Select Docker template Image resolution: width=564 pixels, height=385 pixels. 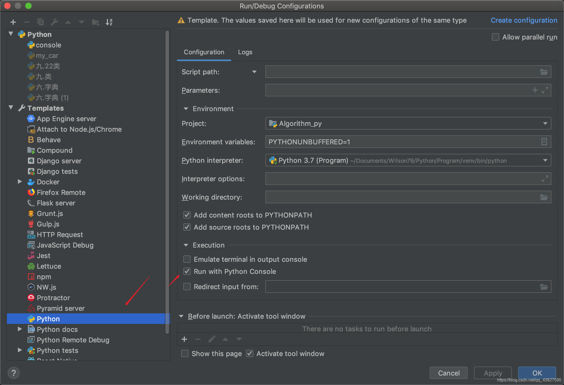pyautogui.click(x=48, y=182)
